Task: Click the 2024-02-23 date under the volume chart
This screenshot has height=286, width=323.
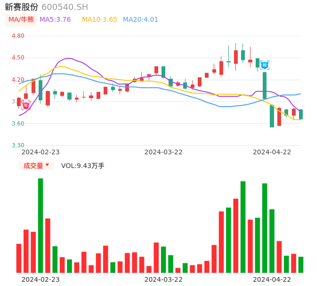Action: tap(40, 279)
